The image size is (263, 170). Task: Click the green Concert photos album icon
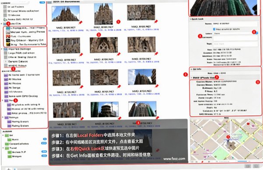coord(7,144)
